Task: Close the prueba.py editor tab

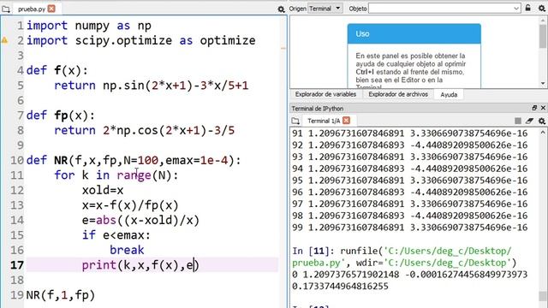Action: tap(51, 9)
